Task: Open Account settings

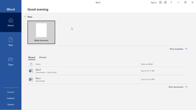Action: (x=11, y=92)
